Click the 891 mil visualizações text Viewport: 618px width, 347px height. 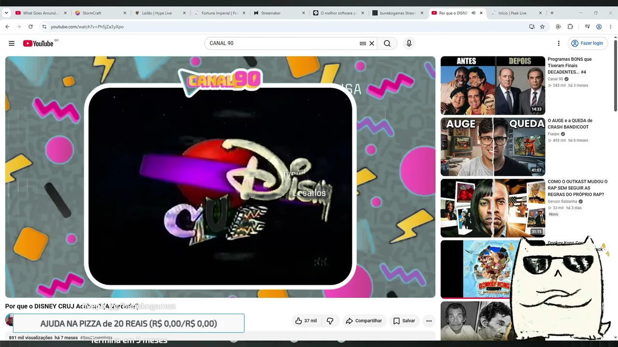(x=31, y=338)
